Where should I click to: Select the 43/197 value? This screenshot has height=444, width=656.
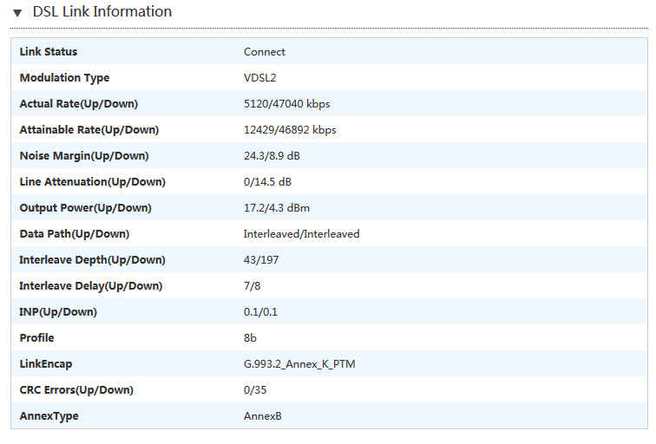pyautogui.click(x=261, y=260)
